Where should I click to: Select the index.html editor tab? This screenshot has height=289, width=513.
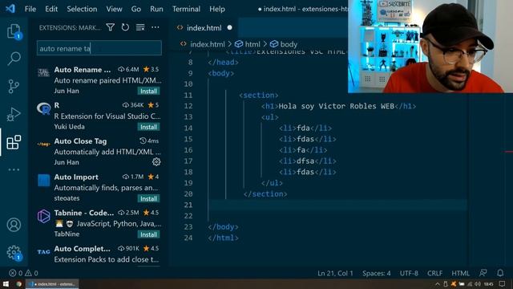pos(204,28)
